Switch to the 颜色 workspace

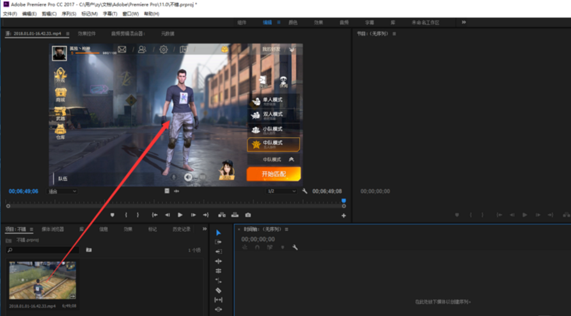pos(293,22)
